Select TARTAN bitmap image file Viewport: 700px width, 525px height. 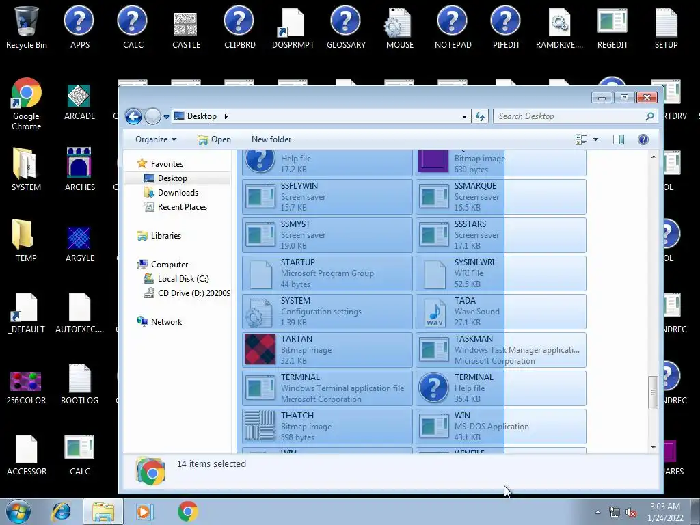click(327, 350)
